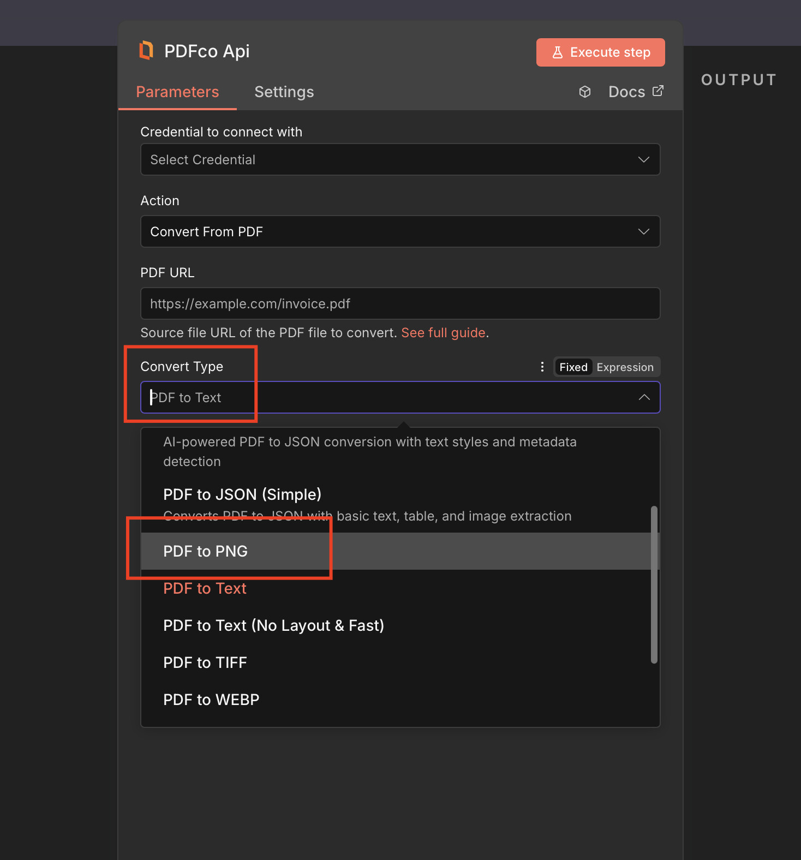Viewport: 801px width, 860px height.
Task: Click the PDFco Api node logo icon
Action: coord(146,51)
